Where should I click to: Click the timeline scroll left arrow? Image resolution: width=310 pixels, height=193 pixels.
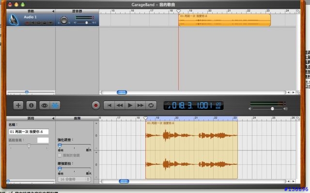(x=289, y=92)
